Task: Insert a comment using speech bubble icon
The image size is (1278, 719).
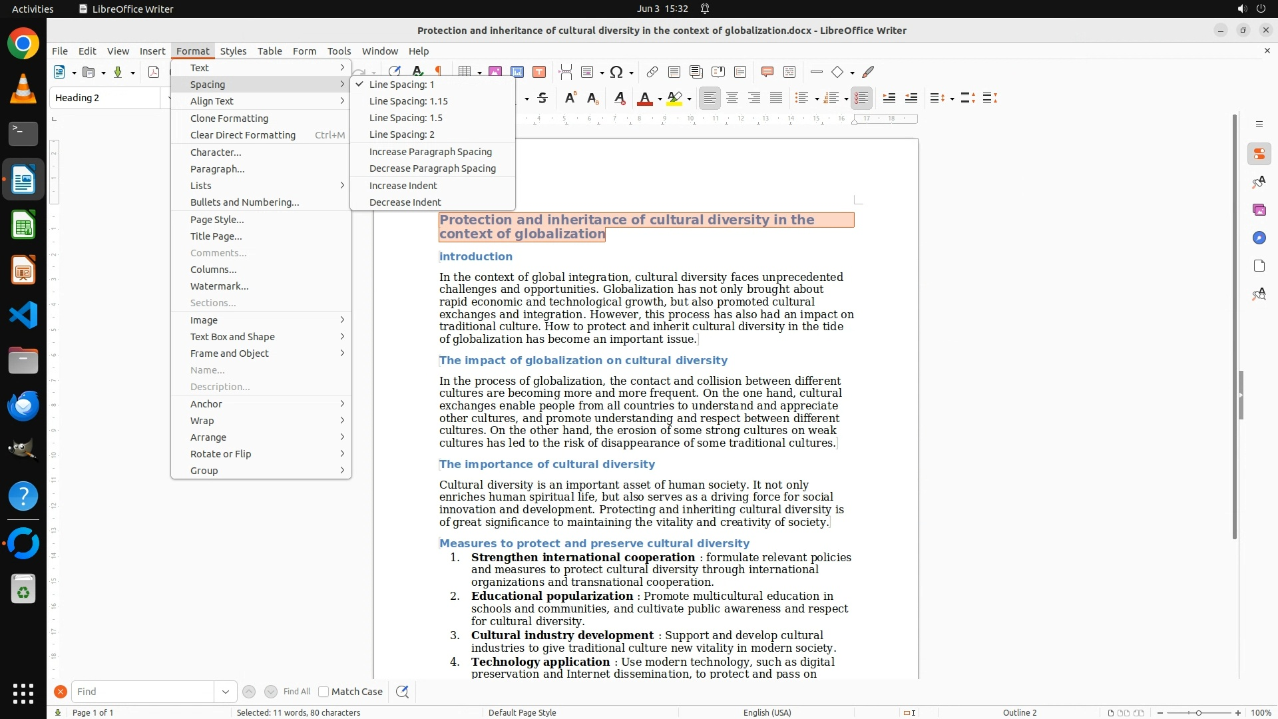Action: coord(767,72)
